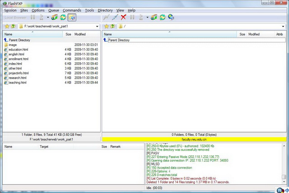Select other.html file

pyautogui.click(x=51, y=68)
